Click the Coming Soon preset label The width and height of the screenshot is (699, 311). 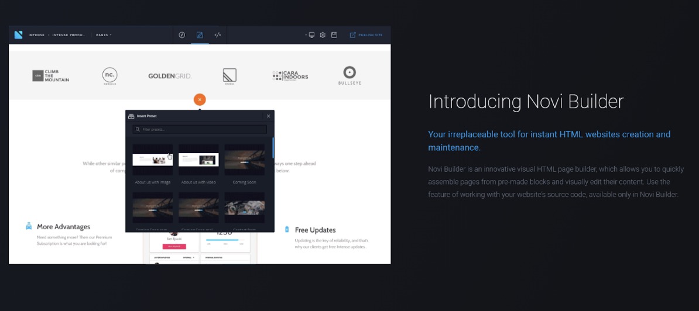244,182
